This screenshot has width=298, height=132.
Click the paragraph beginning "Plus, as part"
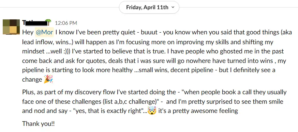(x=154, y=102)
